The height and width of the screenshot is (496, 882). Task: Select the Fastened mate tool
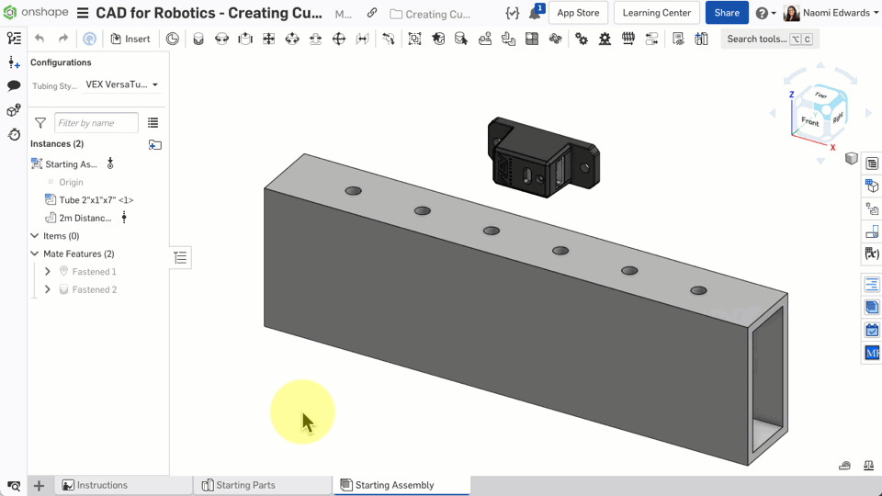(198, 39)
